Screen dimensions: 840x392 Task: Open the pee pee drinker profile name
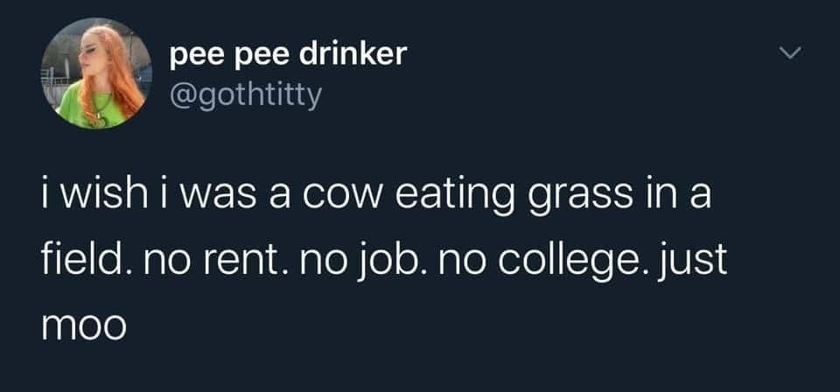(x=288, y=54)
